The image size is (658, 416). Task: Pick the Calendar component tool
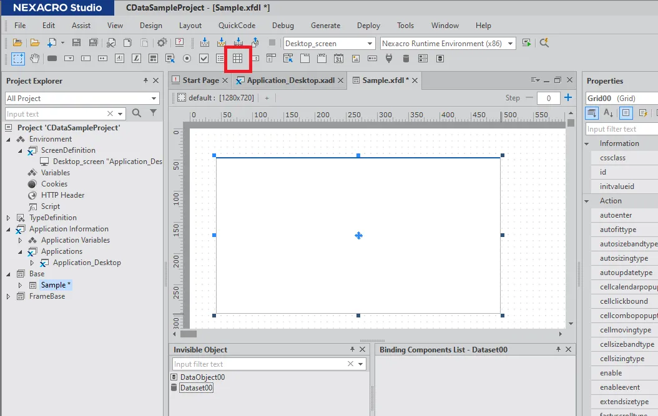[x=338, y=59]
